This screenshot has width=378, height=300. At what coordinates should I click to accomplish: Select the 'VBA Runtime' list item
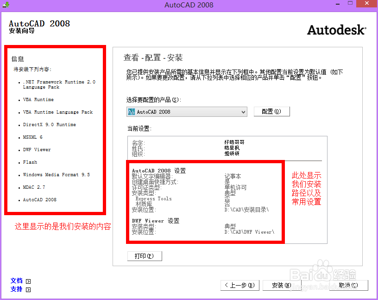click(38, 99)
